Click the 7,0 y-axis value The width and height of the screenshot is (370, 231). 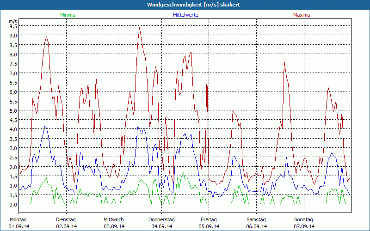[13, 73]
